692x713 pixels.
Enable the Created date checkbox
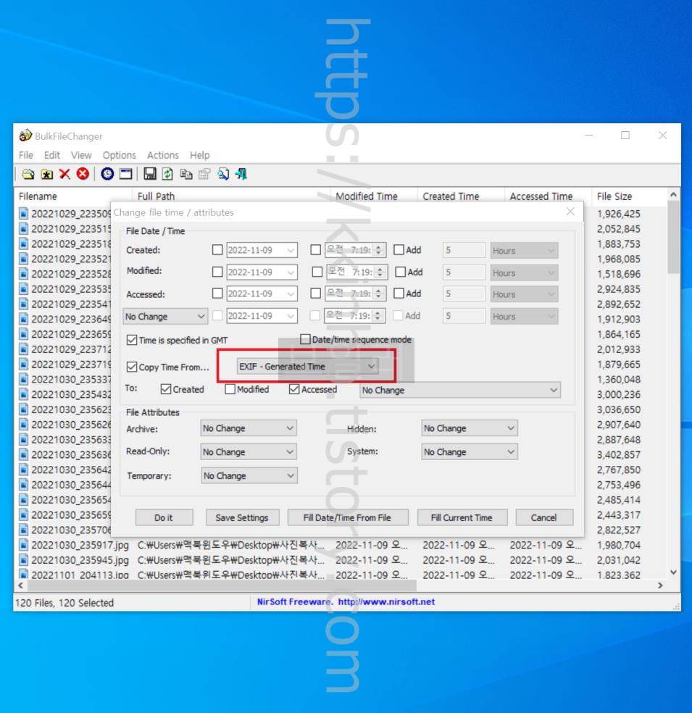tap(217, 250)
